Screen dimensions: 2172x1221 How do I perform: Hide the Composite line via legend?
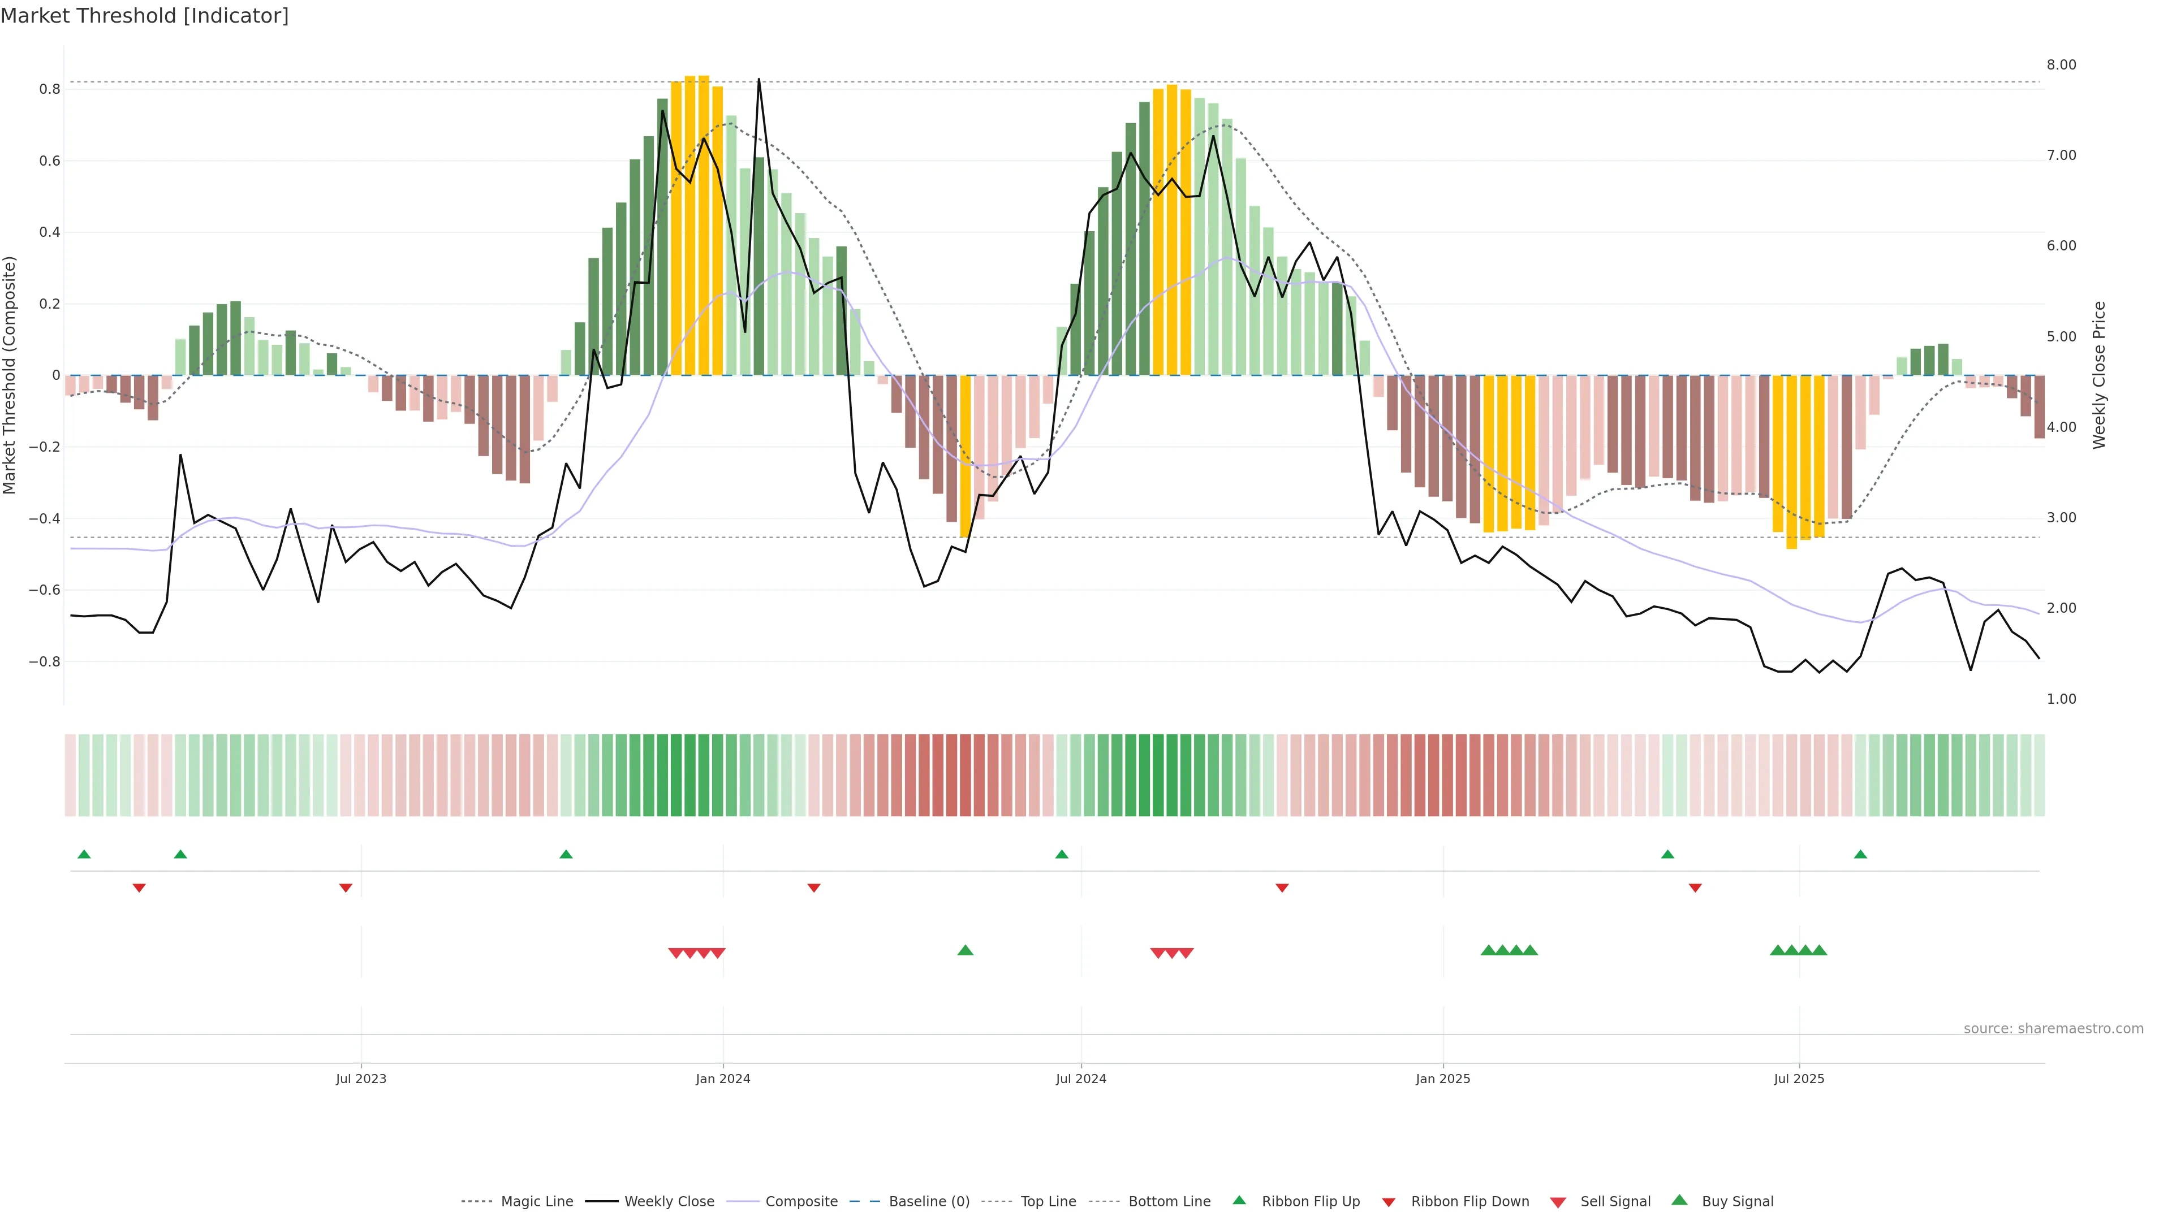801,1201
